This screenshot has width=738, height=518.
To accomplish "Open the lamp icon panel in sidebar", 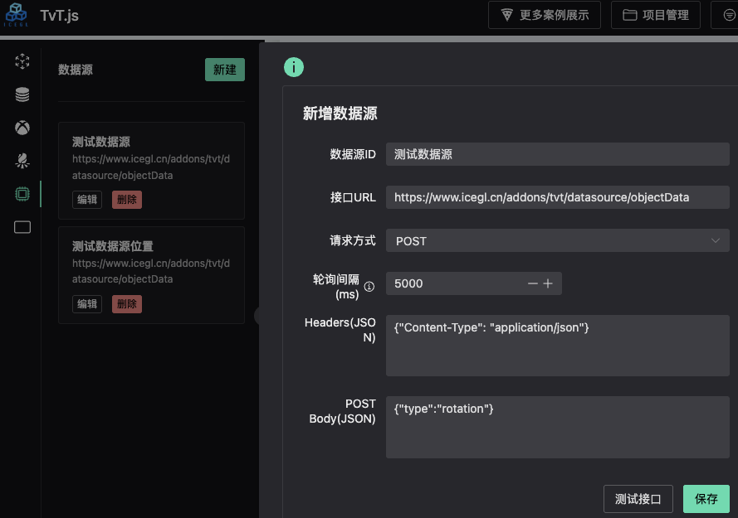I will click(22, 161).
